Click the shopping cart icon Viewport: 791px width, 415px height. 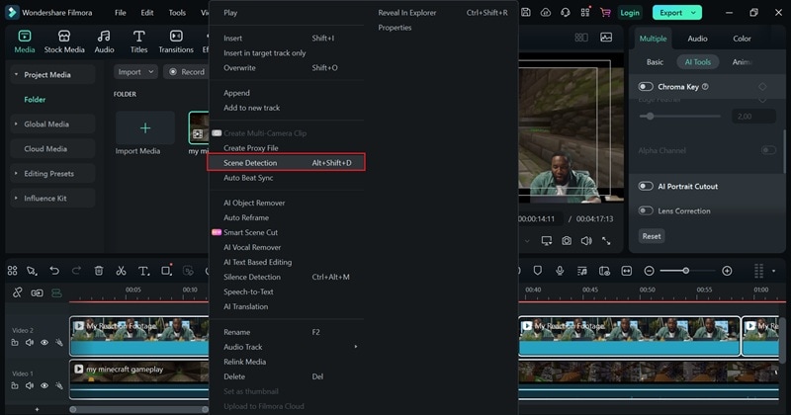(x=605, y=13)
